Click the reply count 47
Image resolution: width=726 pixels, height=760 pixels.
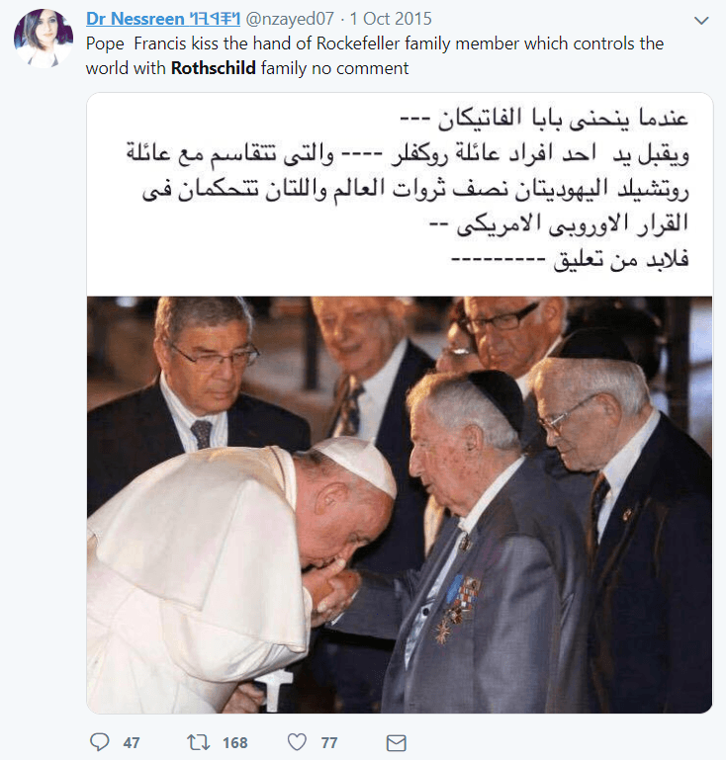[132, 742]
